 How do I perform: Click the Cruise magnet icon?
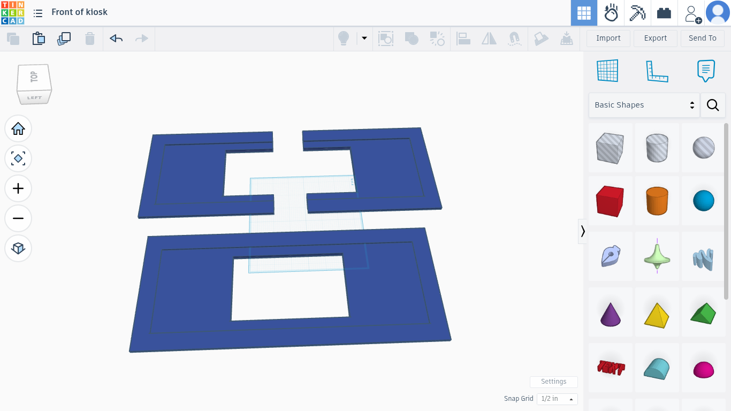(514, 39)
